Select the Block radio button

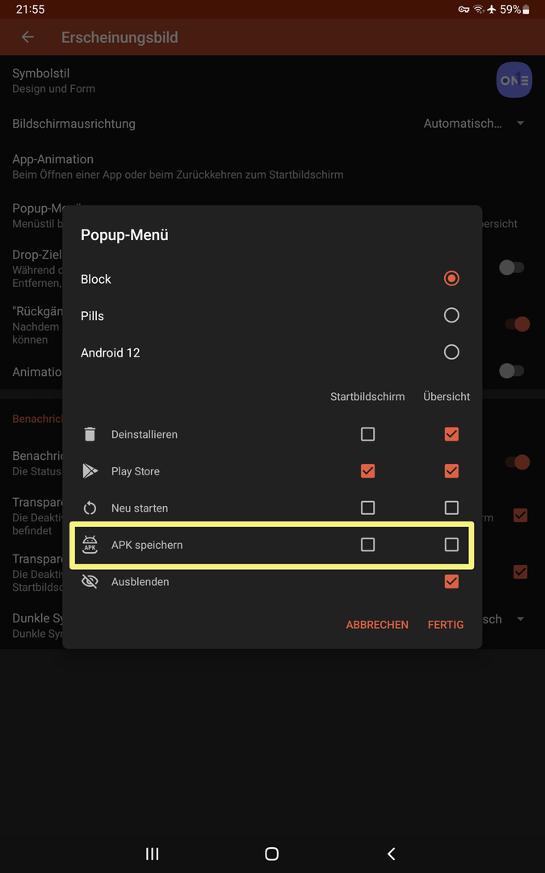tap(451, 279)
